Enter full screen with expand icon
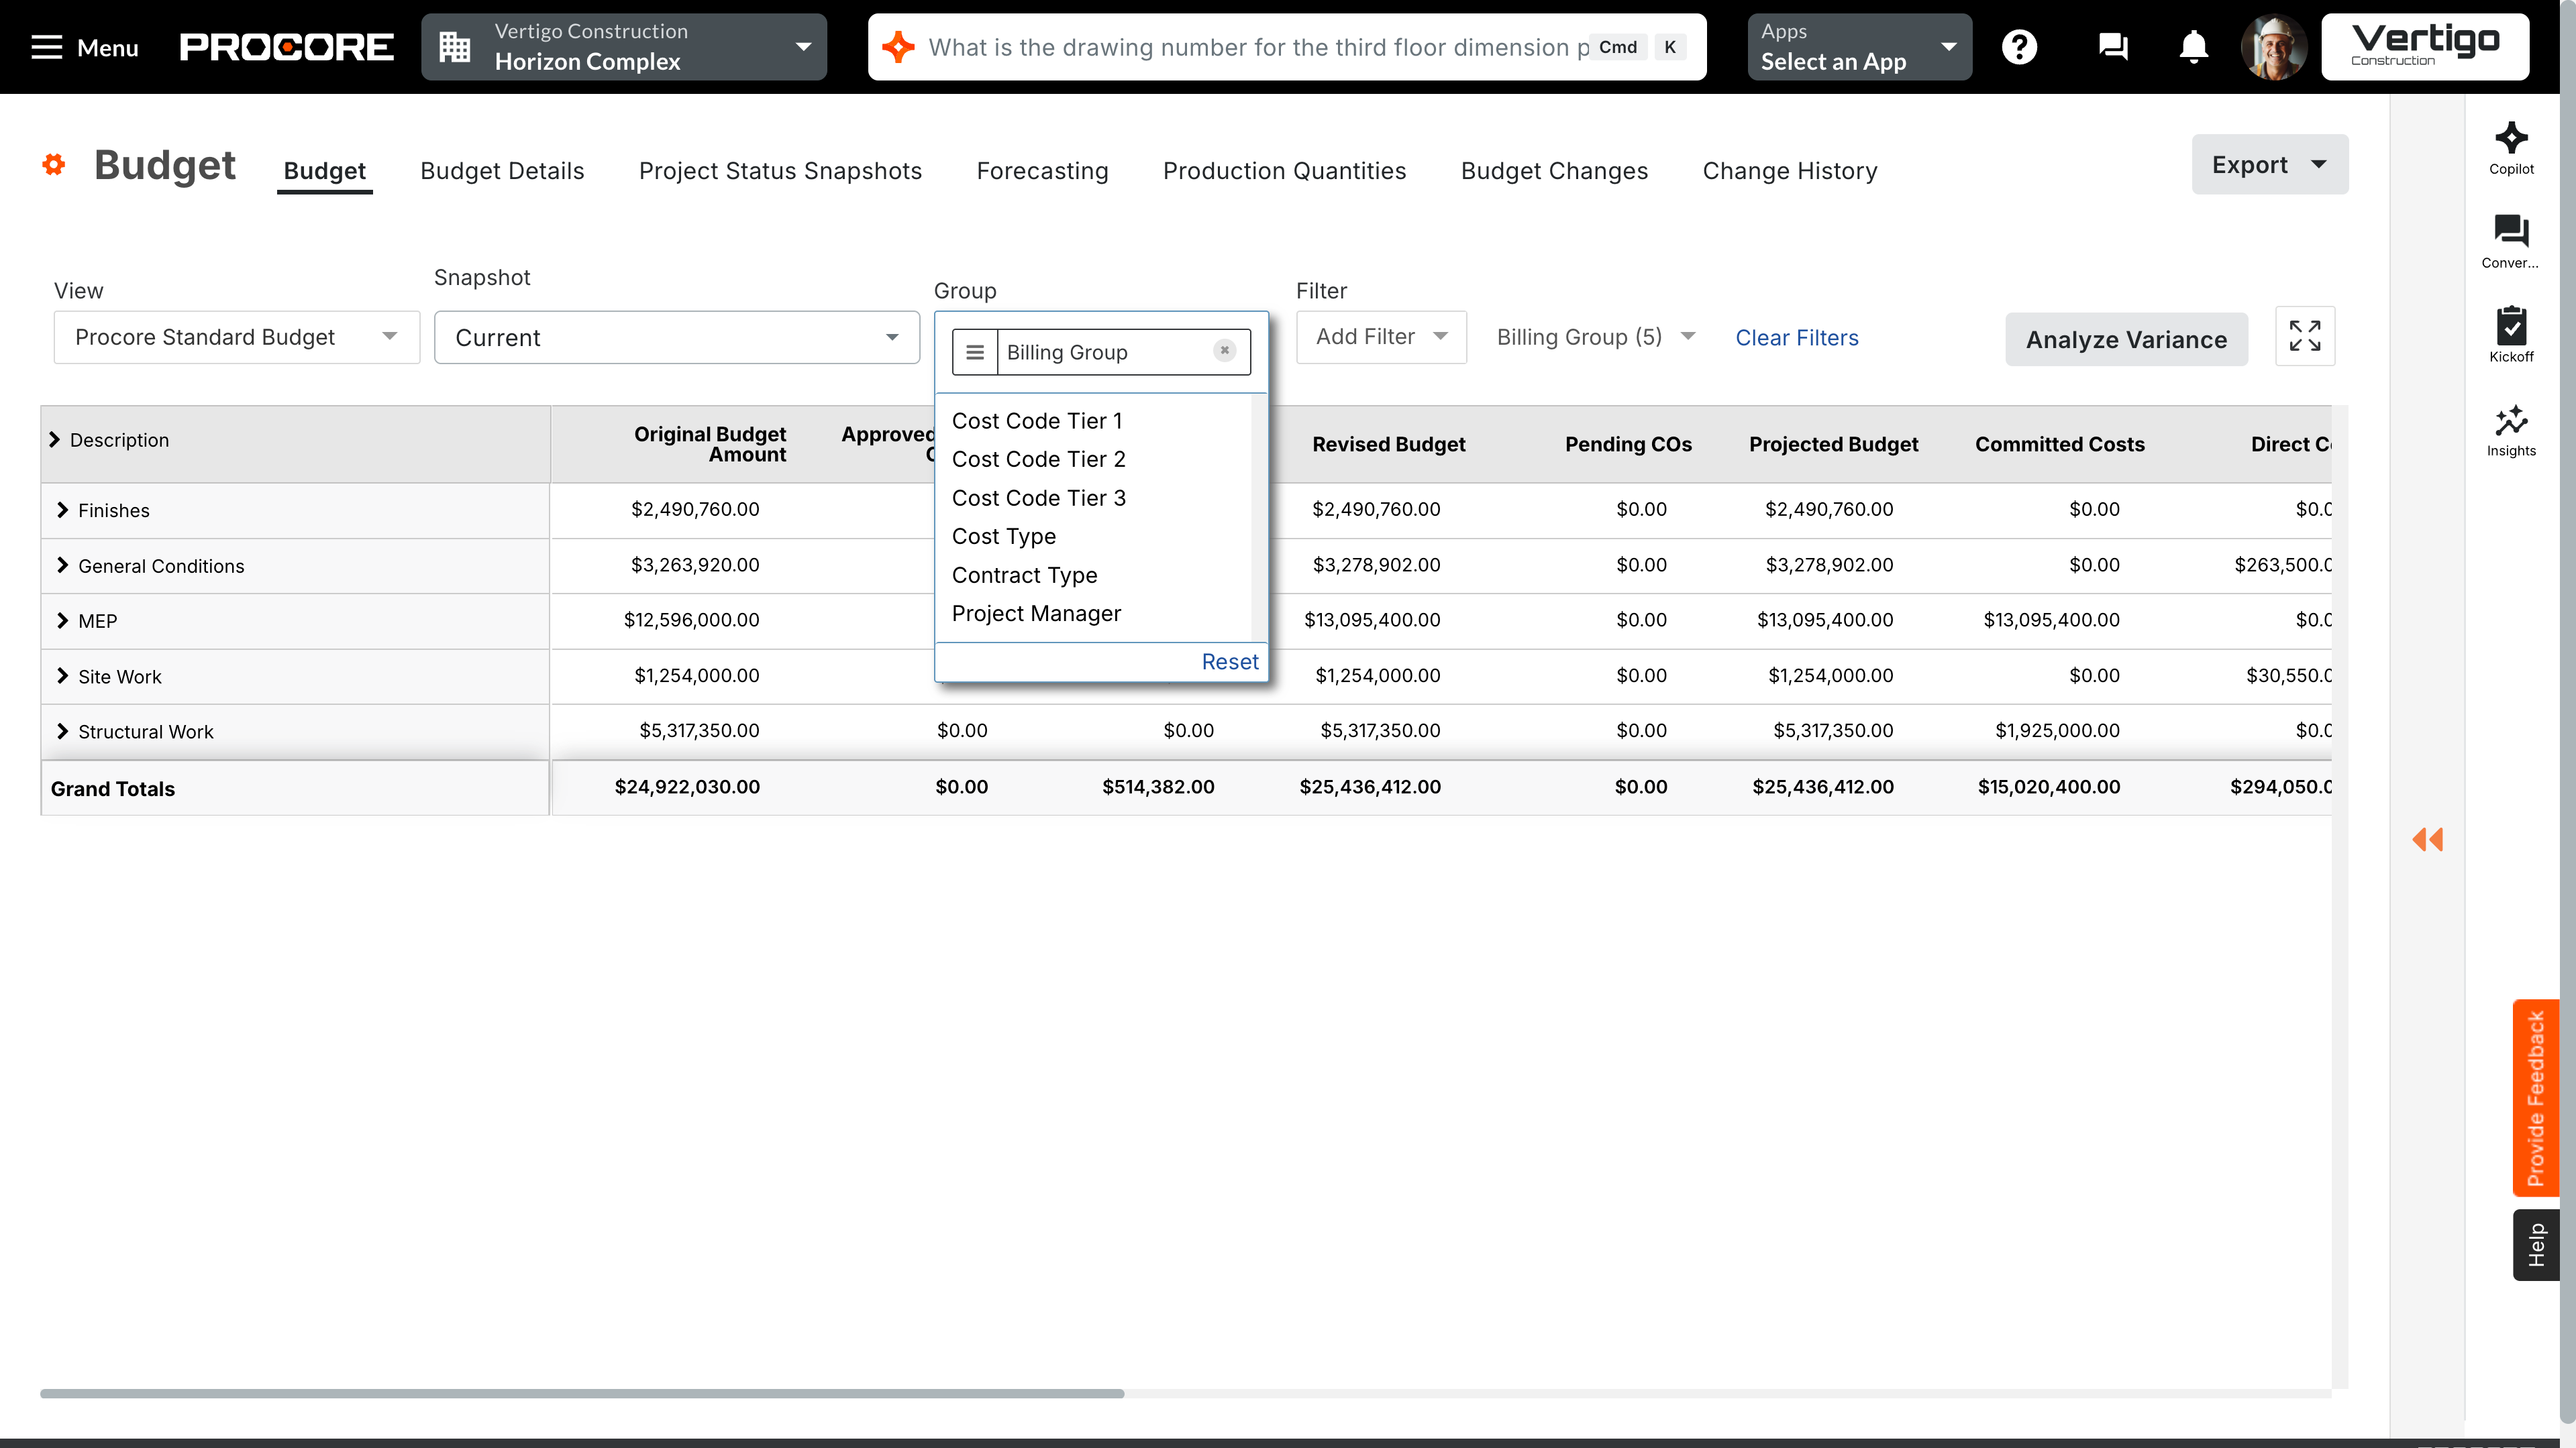 pyautogui.click(x=2304, y=337)
